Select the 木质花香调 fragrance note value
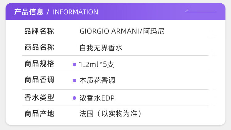This screenshot has width=231, height=130. (97, 81)
